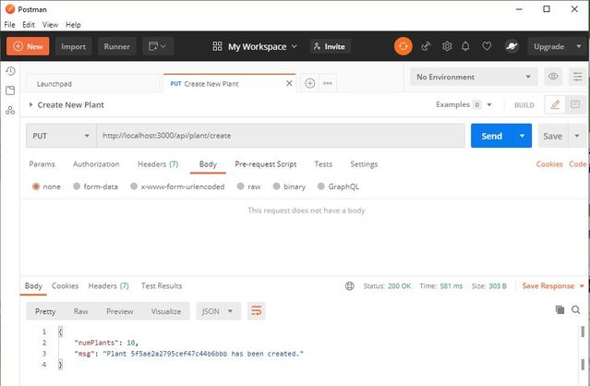
Task: Select the GraphQL body radio button
Action: point(320,187)
